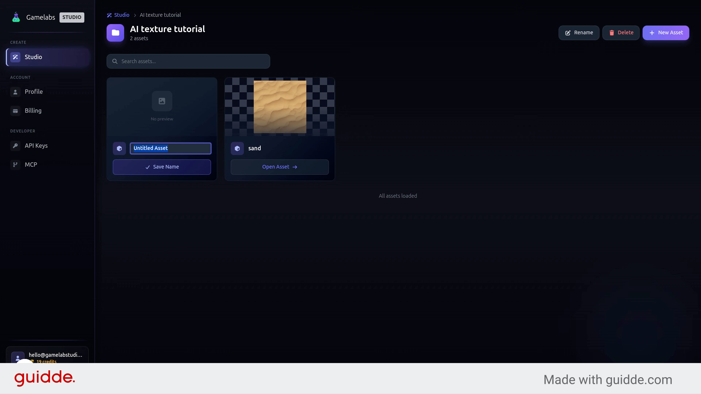This screenshot has width=701, height=394.
Task: Click the No preview image placeholder icon
Action: [162, 101]
